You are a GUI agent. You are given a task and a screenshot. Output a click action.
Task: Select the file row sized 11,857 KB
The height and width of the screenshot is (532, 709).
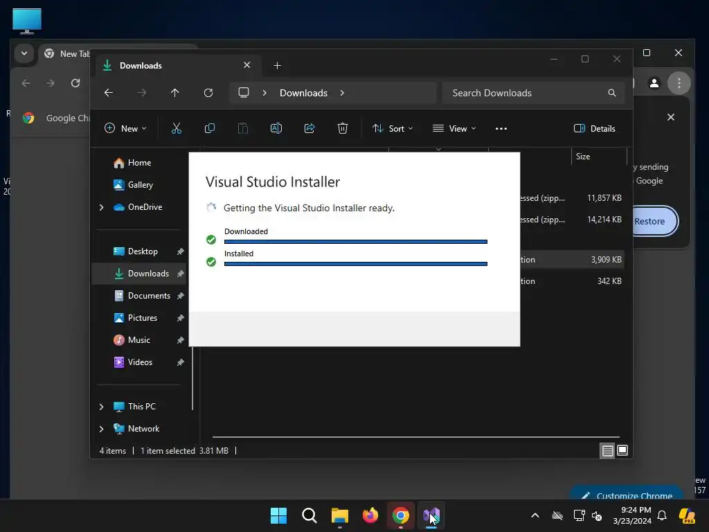(572, 198)
